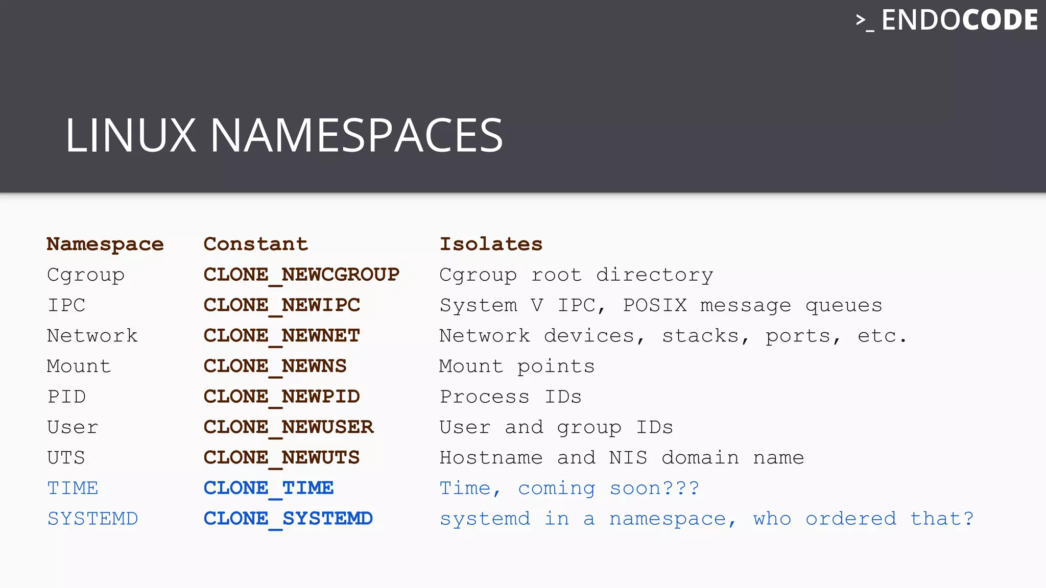This screenshot has height=588, width=1046.
Task: Click 'Cgroup root directory' text
Action: (576, 275)
